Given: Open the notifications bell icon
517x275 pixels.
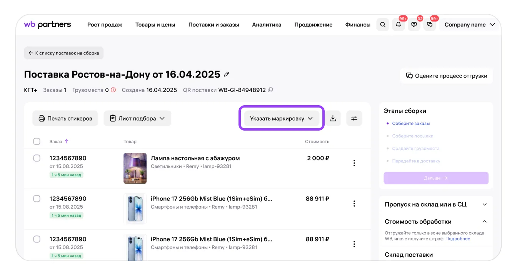Looking at the screenshot, I should point(398,25).
